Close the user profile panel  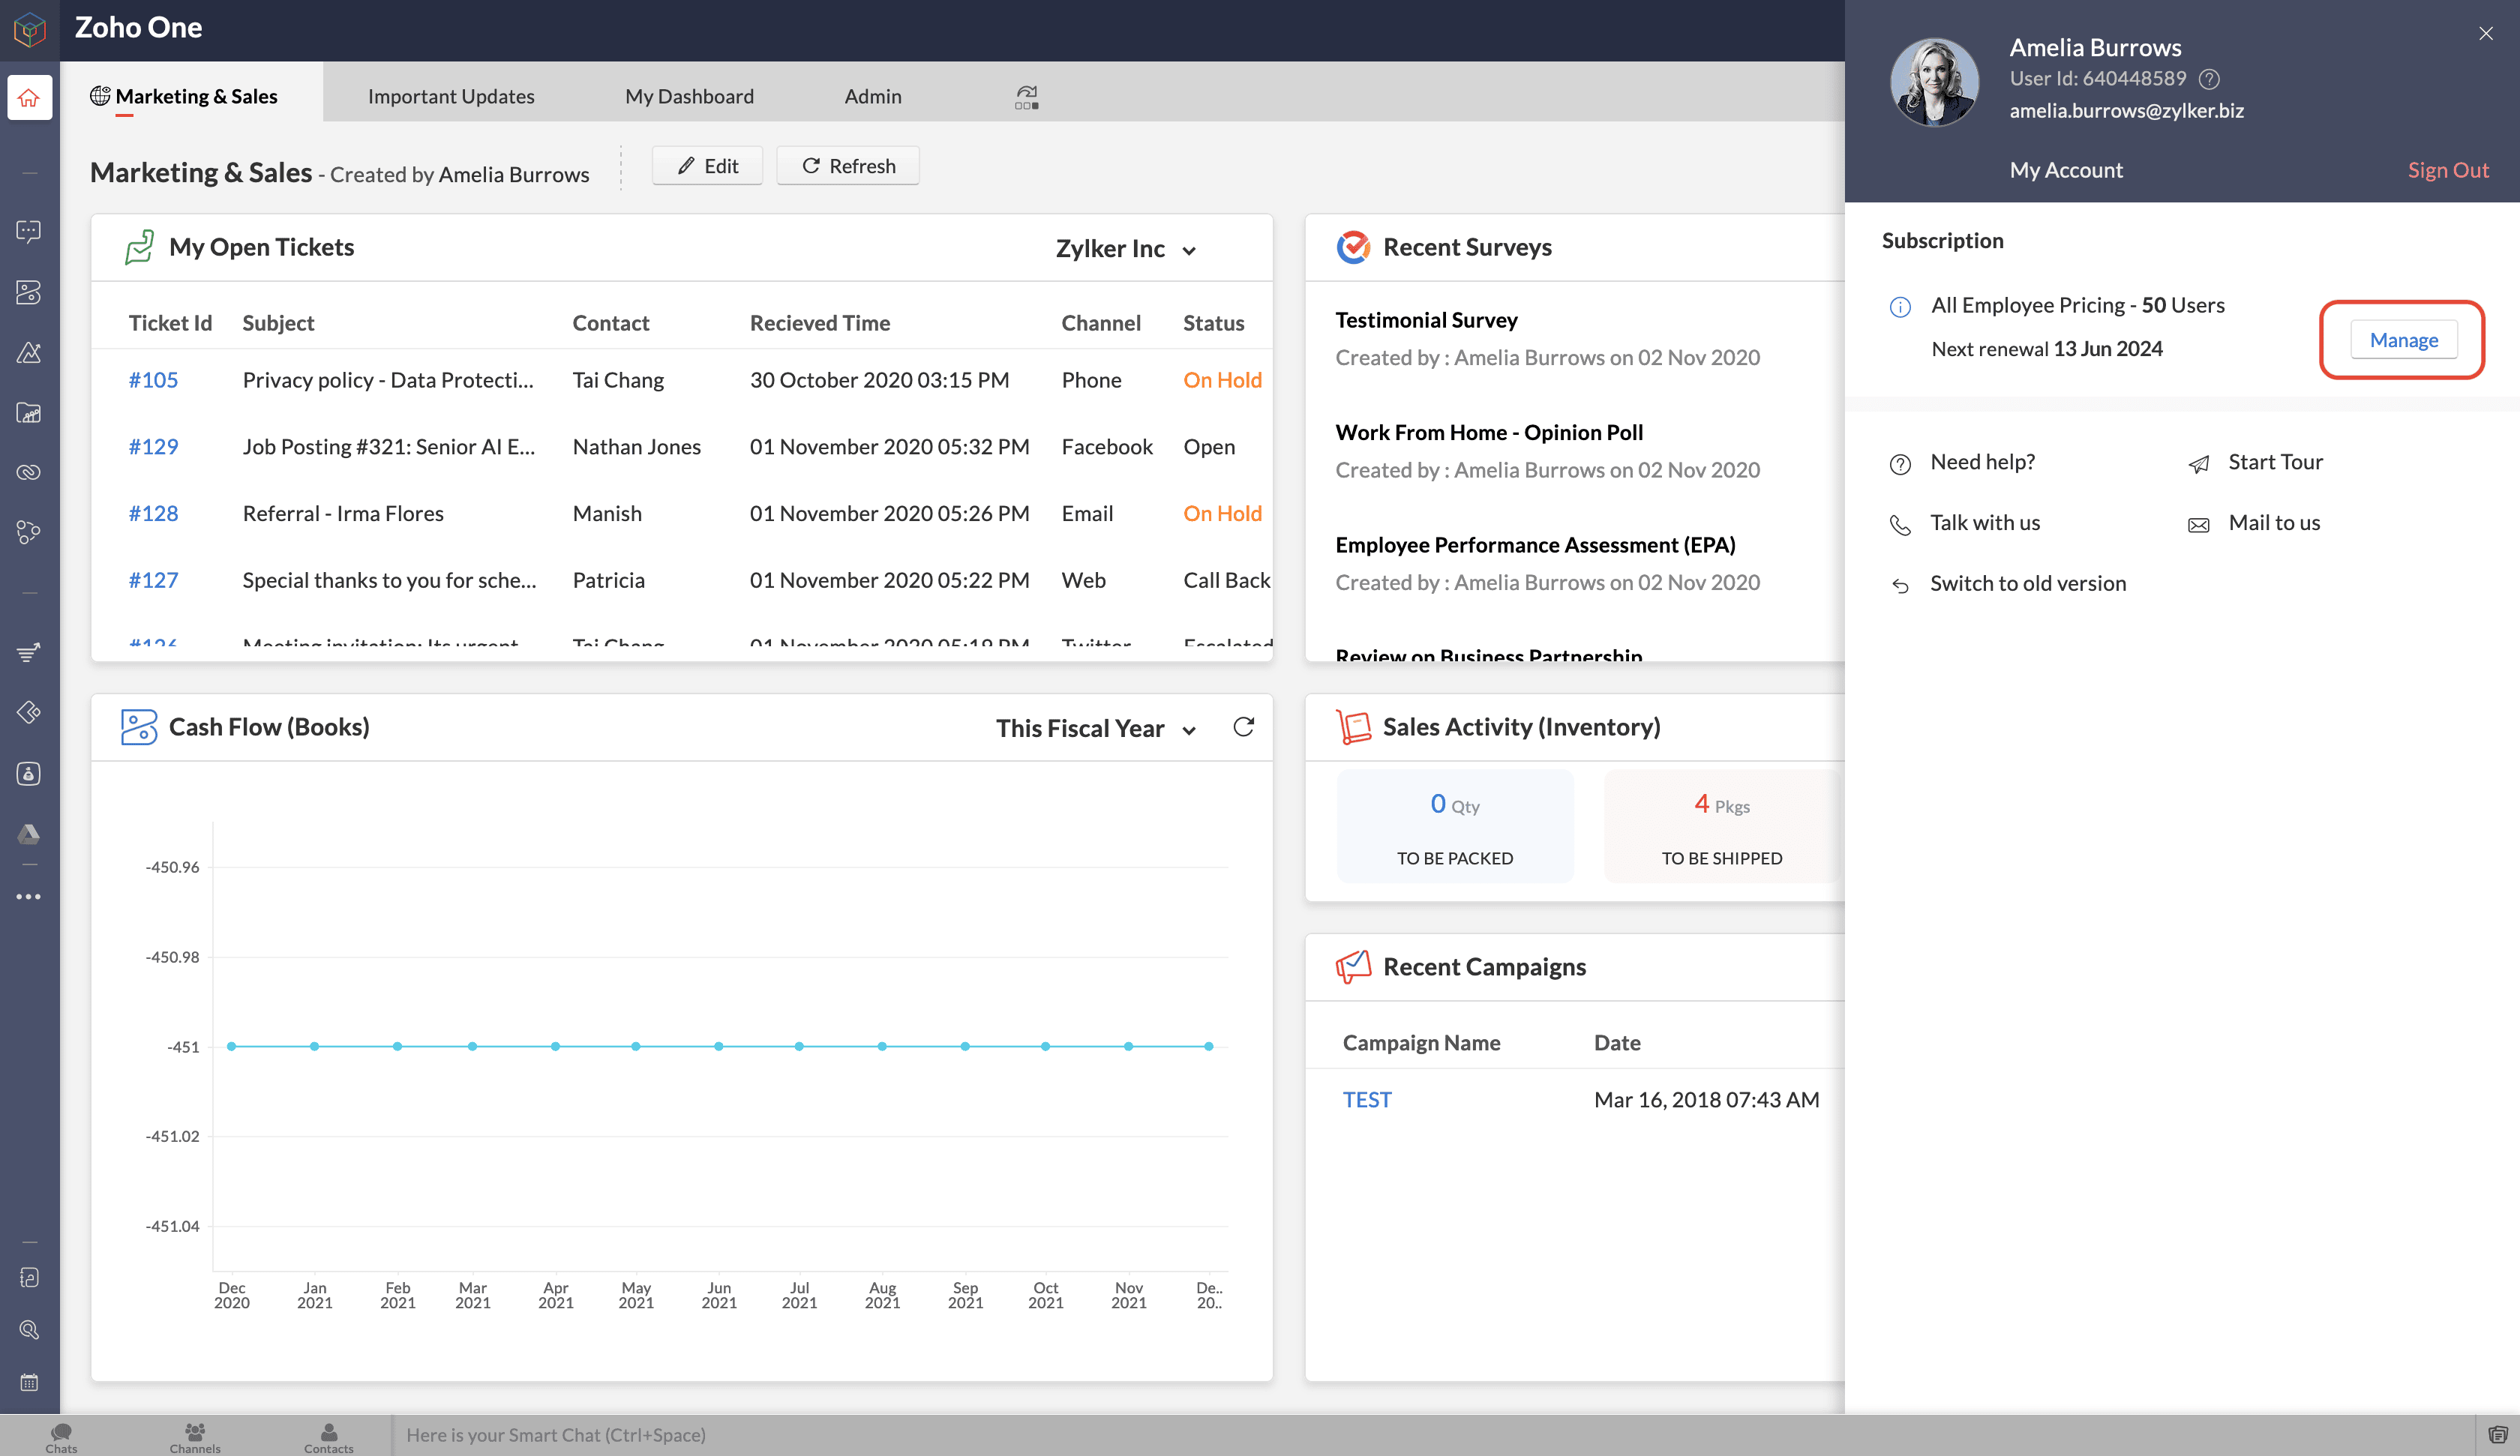(2486, 33)
